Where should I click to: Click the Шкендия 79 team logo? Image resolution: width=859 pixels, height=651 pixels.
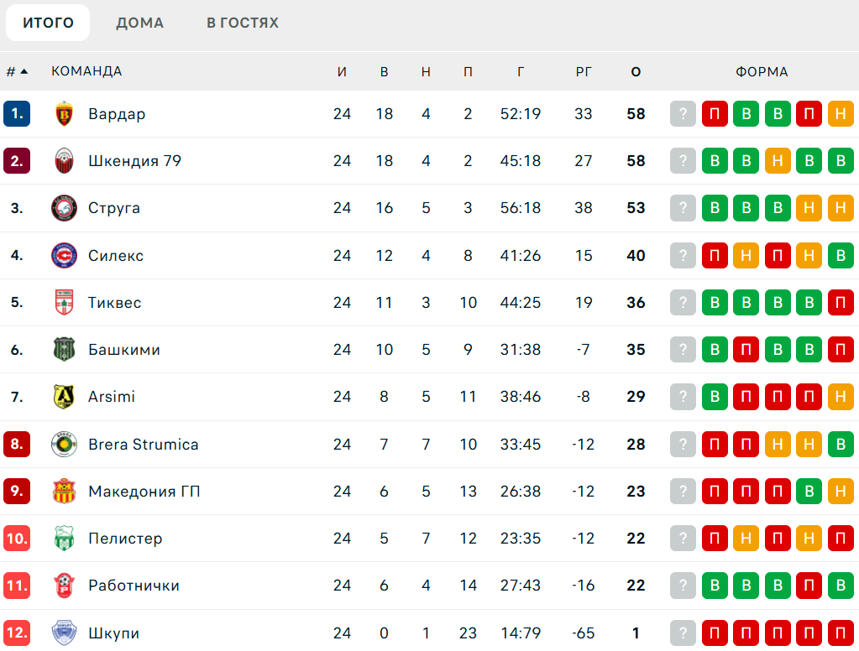(x=64, y=161)
